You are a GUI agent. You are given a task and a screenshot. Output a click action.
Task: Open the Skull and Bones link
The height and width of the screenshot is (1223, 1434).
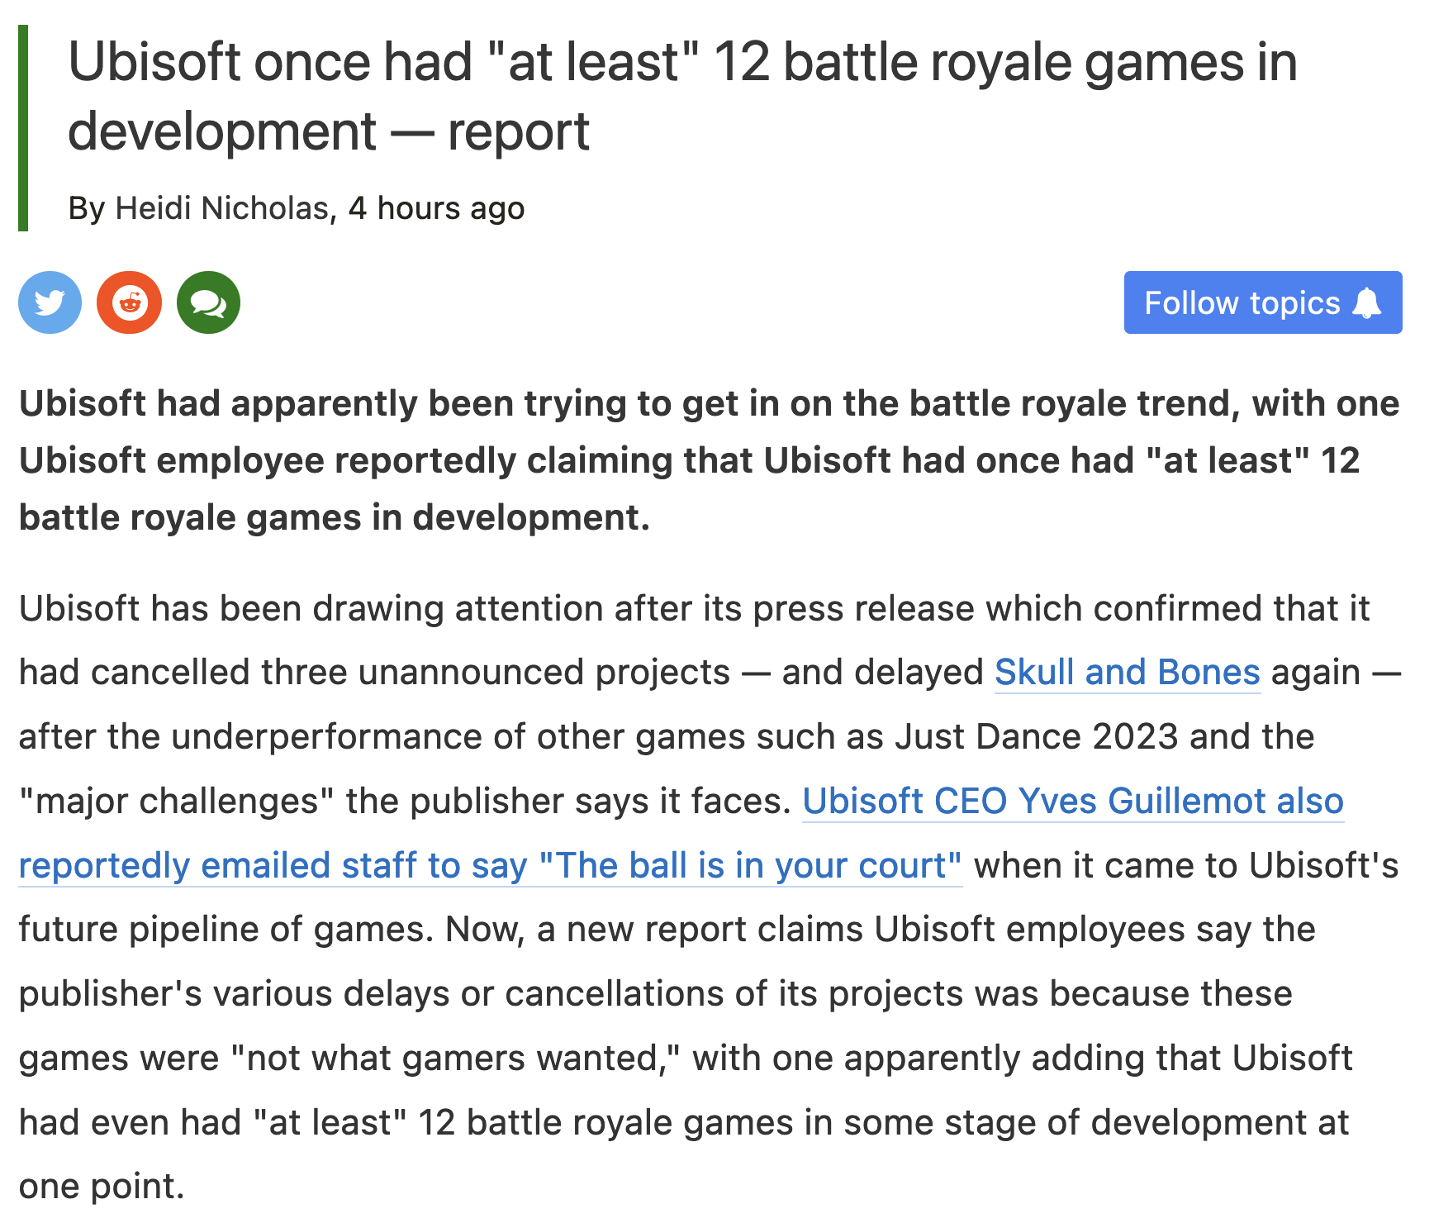coord(1128,672)
